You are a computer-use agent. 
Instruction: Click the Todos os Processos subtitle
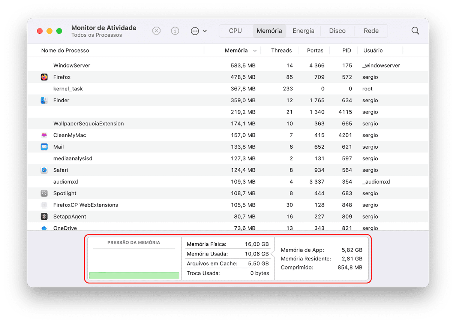point(97,35)
